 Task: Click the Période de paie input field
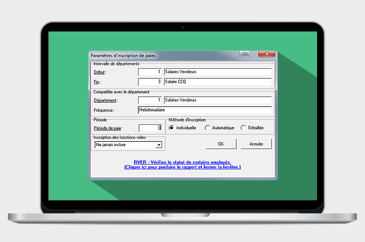tap(151, 128)
